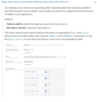Open expression assistant flask for Email column

(46, 72)
